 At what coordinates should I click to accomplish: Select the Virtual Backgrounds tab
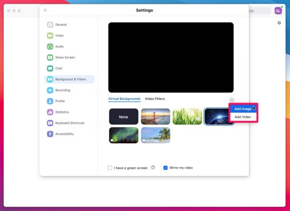tap(124, 99)
